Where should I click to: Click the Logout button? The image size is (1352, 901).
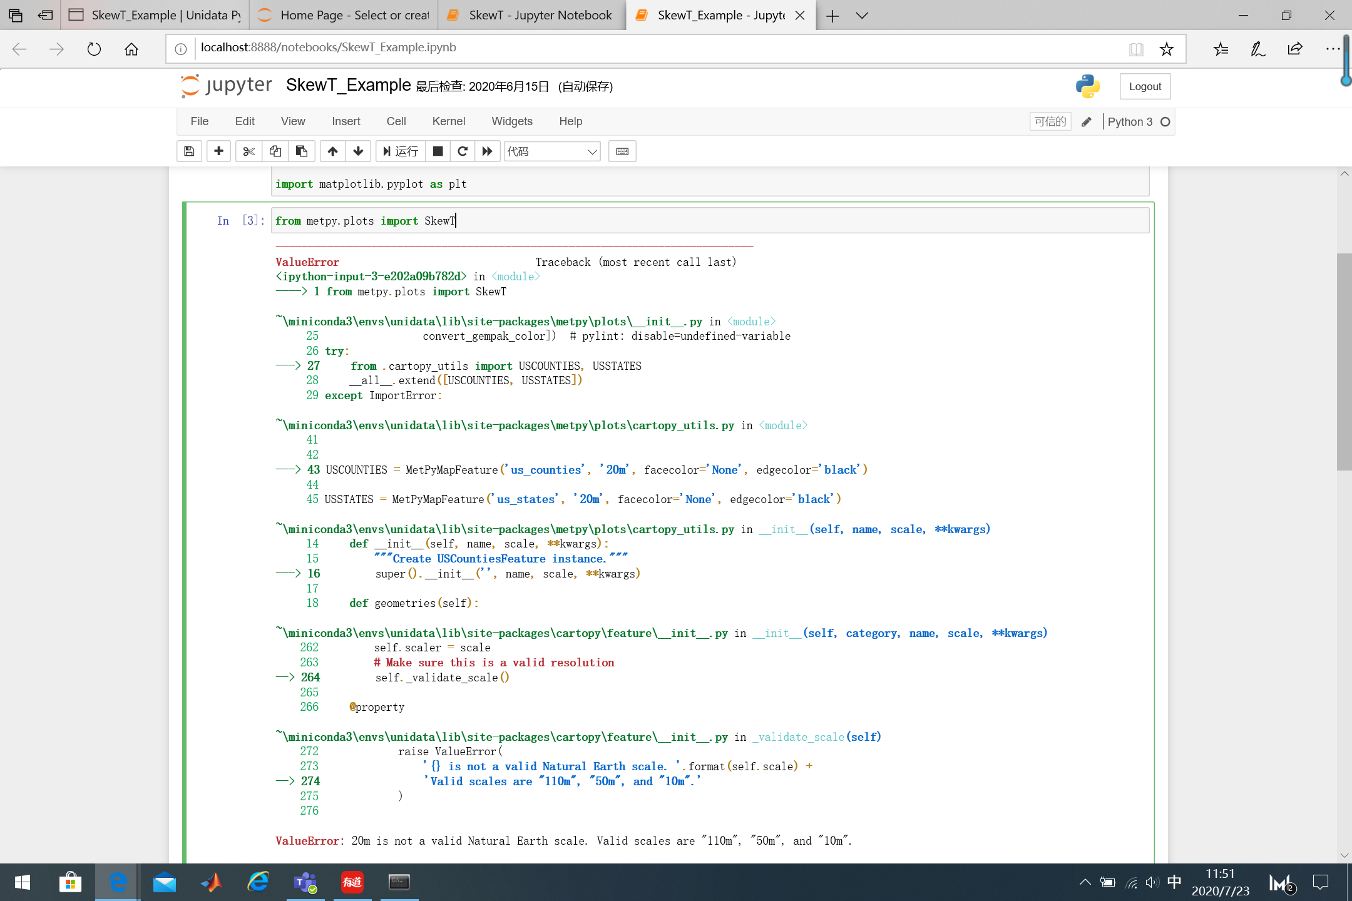[x=1144, y=86]
